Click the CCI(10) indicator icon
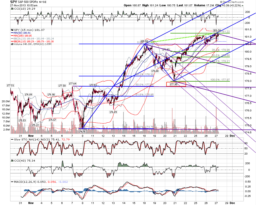Viewport: 256px width, 205px height. [x=12, y=9]
